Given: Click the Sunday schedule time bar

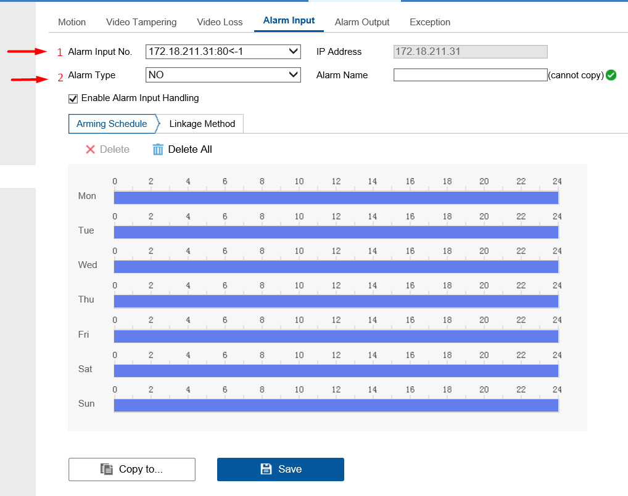Looking at the screenshot, I should (x=336, y=405).
